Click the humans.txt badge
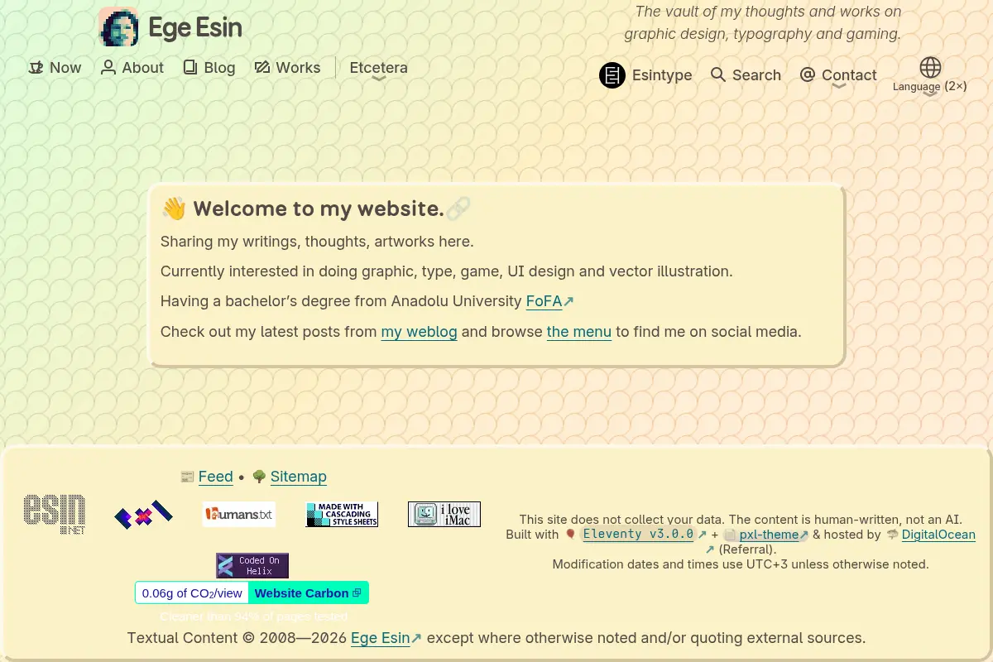Viewport: 993px width, 662px height. [239, 515]
